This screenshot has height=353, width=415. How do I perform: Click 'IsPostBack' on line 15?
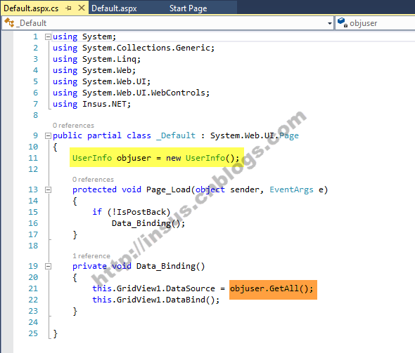(x=141, y=212)
